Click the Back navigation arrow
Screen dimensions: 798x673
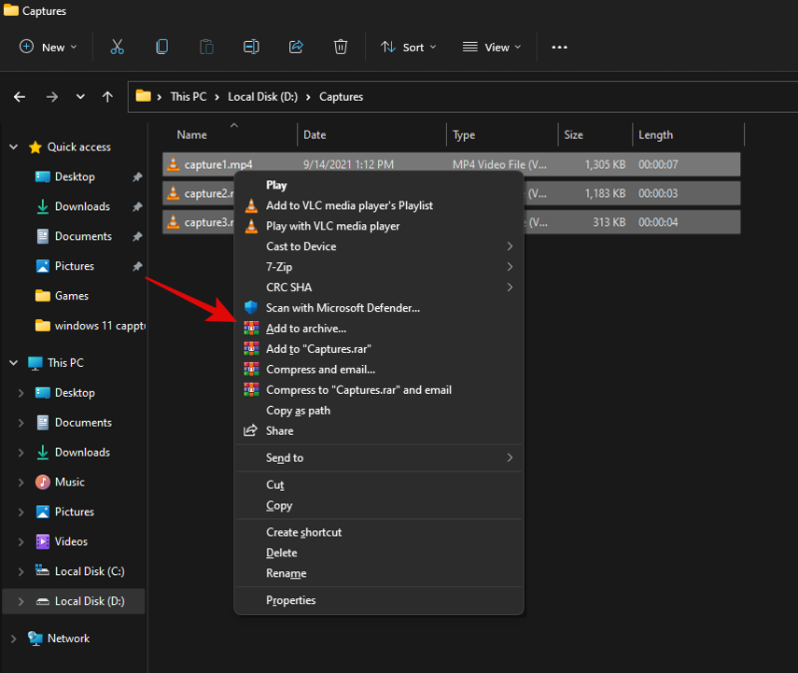tap(20, 97)
